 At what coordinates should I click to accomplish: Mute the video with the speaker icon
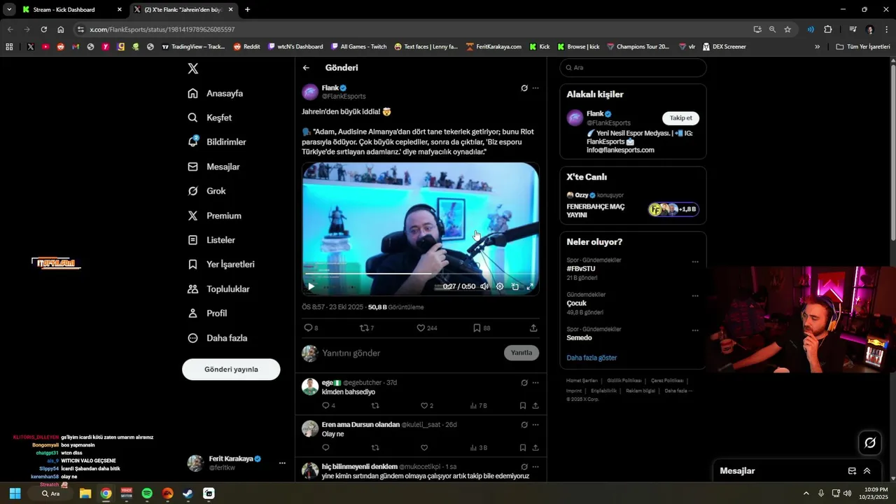(484, 286)
